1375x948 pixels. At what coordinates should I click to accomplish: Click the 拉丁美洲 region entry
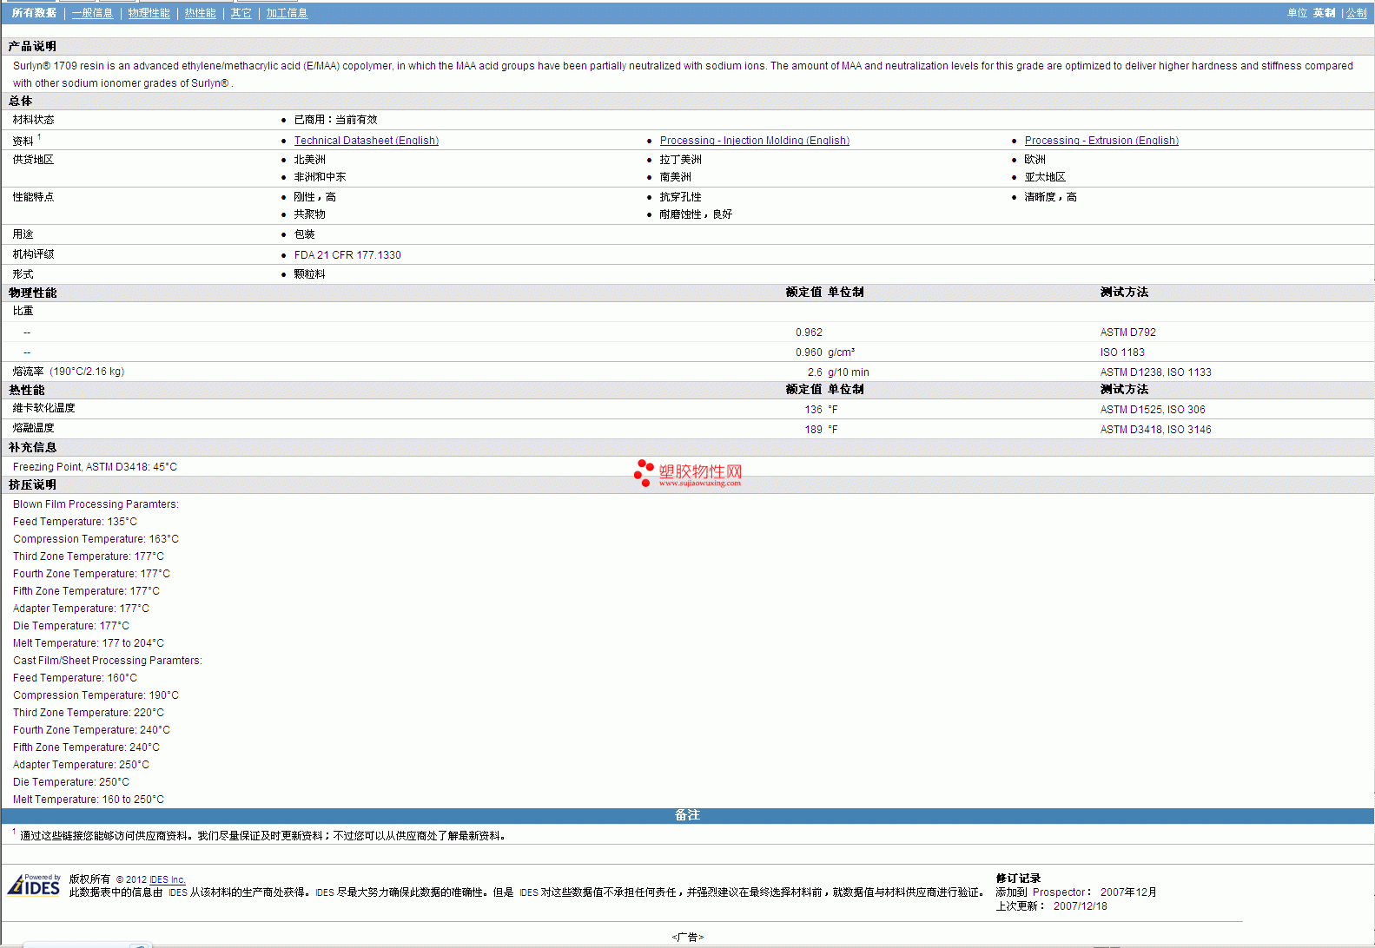click(680, 160)
